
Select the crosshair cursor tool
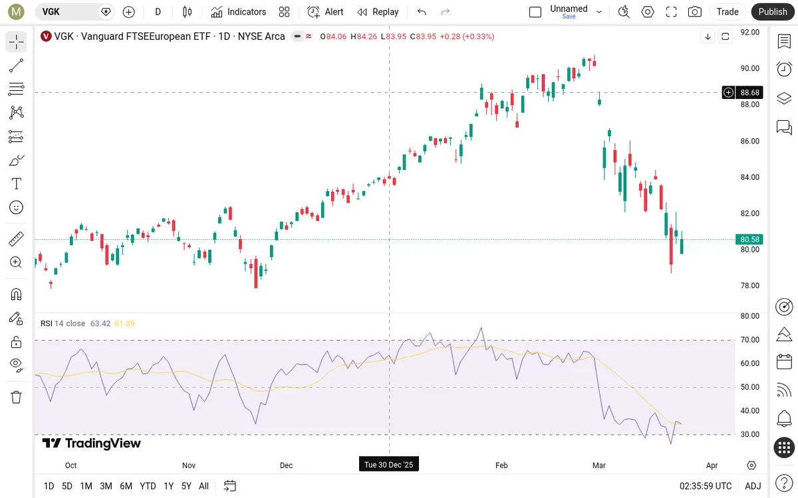coord(17,42)
